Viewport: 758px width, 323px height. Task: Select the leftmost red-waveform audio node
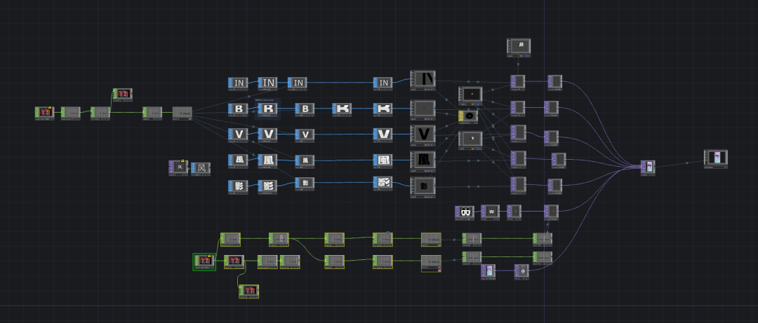[x=44, y=113]
